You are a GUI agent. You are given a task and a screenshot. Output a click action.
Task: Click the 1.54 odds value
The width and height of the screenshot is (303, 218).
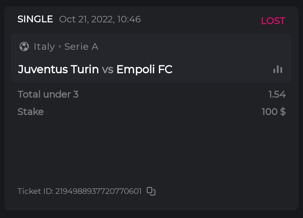(277, 94)
